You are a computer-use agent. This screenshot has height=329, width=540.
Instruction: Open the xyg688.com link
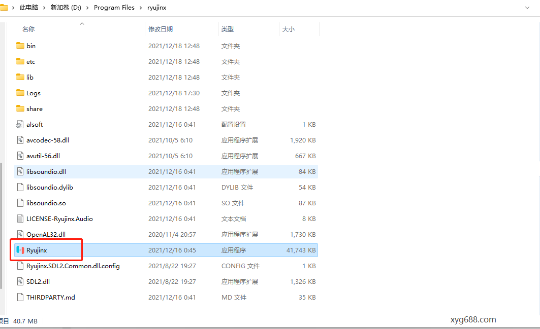pos(473,319)
